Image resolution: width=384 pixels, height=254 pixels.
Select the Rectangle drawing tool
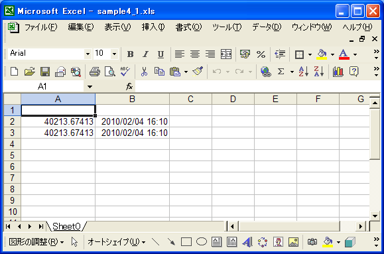coord(186,242)
